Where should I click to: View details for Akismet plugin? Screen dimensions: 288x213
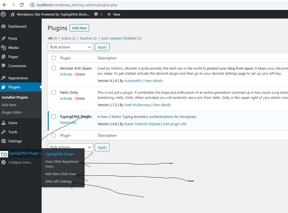(153, 81)
